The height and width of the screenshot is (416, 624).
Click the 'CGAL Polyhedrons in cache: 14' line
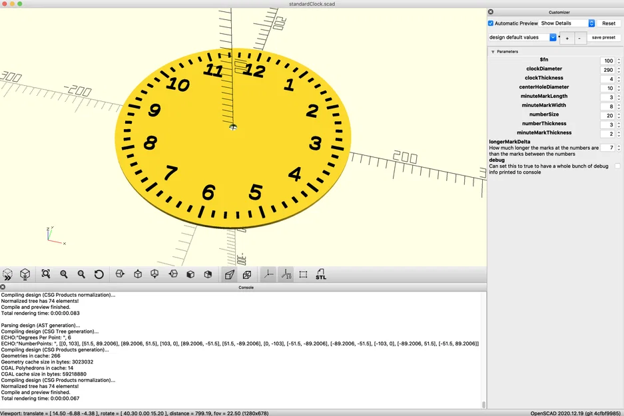[x=37, y=368]
